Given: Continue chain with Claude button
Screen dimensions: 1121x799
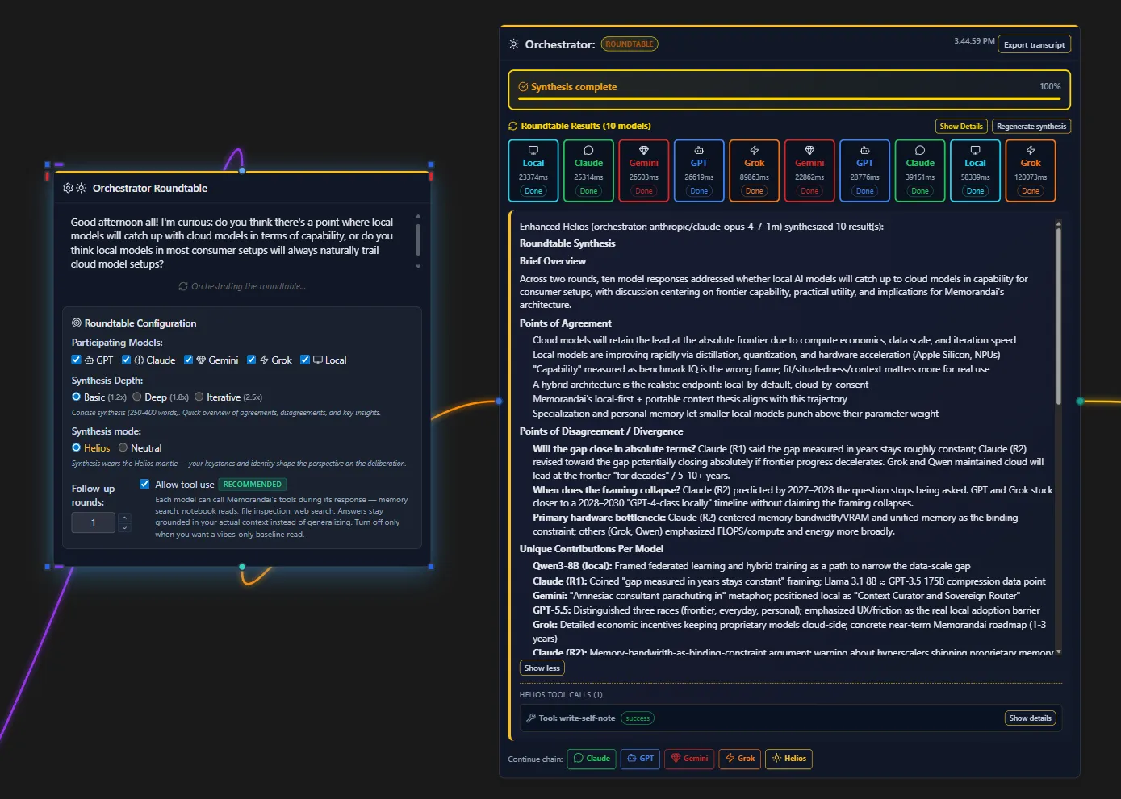Looking at the screenshot, I should 592,758.
